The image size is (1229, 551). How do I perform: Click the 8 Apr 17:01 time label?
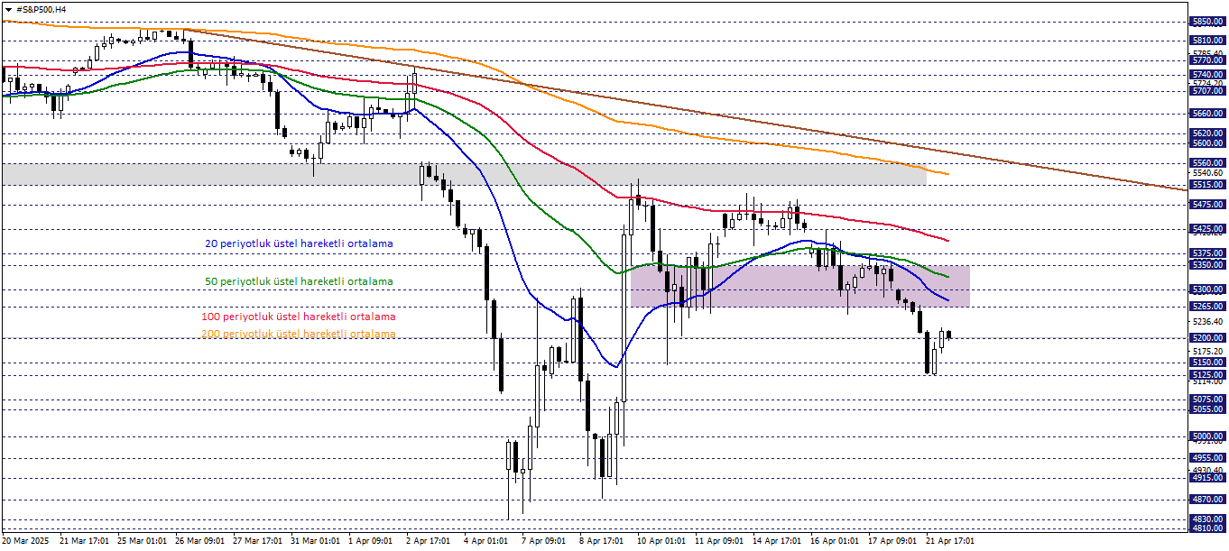click(602, 542)
